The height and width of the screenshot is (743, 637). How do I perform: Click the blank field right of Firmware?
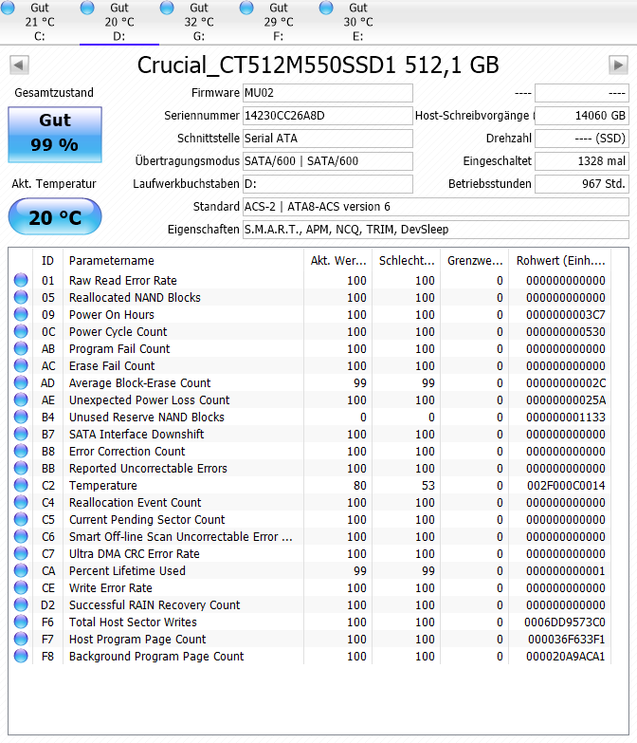582,93
